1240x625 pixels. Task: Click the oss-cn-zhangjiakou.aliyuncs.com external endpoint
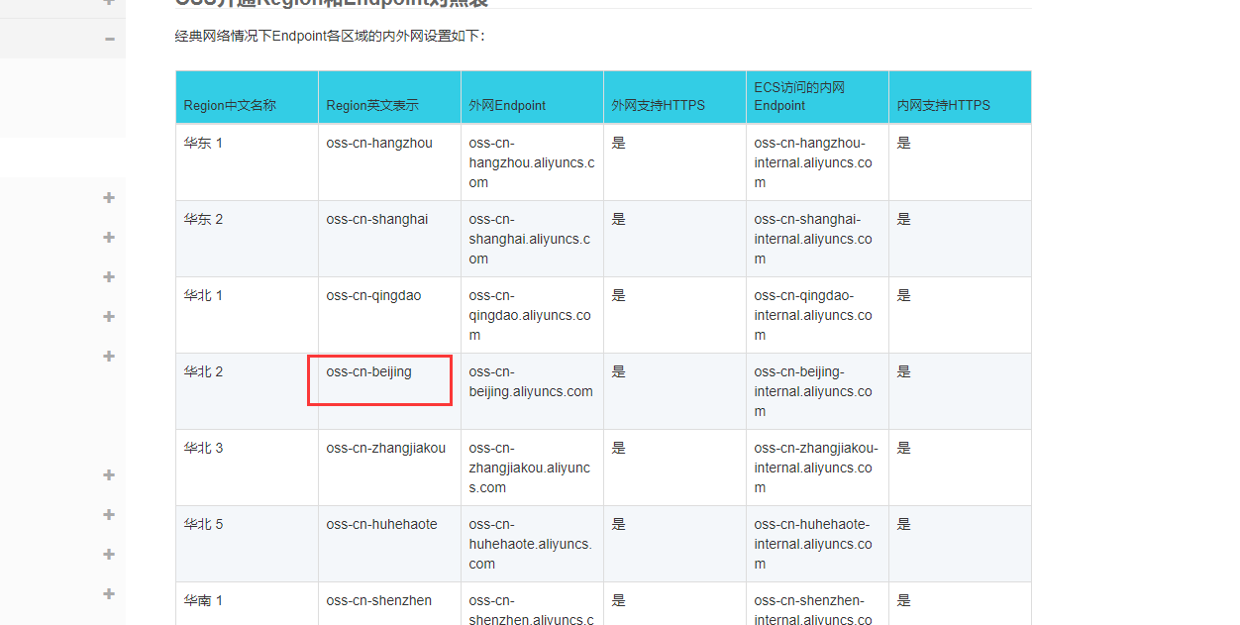(x=529, y=468)
